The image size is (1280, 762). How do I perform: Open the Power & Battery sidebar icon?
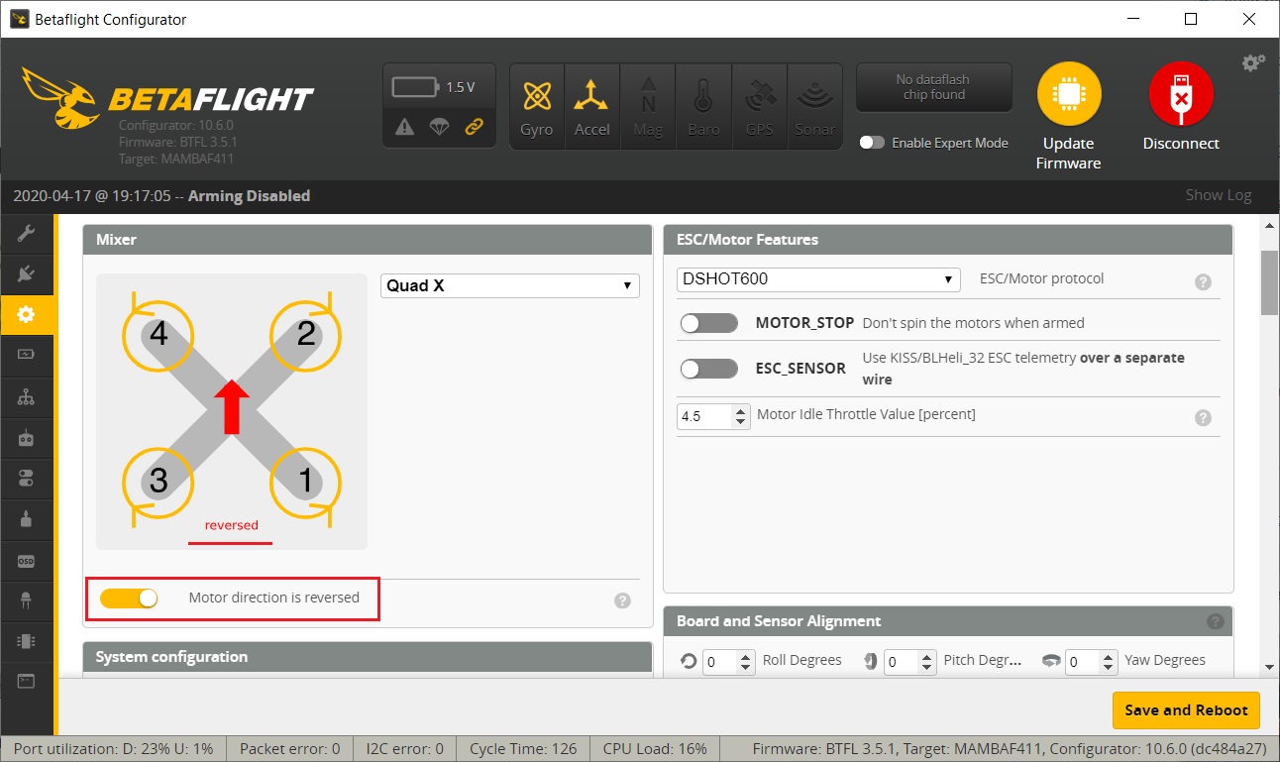pyautogui.click(x=26, y=355)
